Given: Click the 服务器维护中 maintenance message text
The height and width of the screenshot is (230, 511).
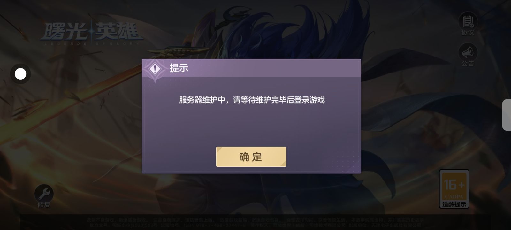Looking at the screenshot, I should [252, 100].
